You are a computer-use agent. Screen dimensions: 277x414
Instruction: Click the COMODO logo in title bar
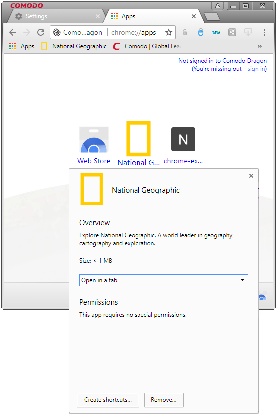[x=27, y=5]
